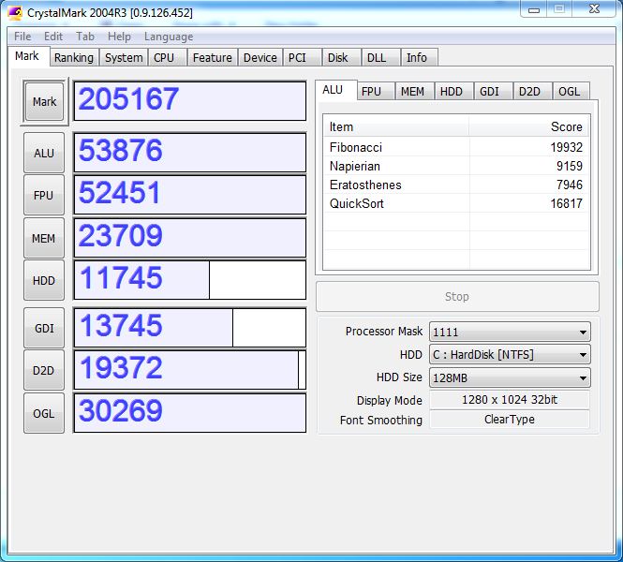Run all benchmarks with the Mark button
Image resolution: width=623 pixels, height=562 pixels.
pos(44,102)
